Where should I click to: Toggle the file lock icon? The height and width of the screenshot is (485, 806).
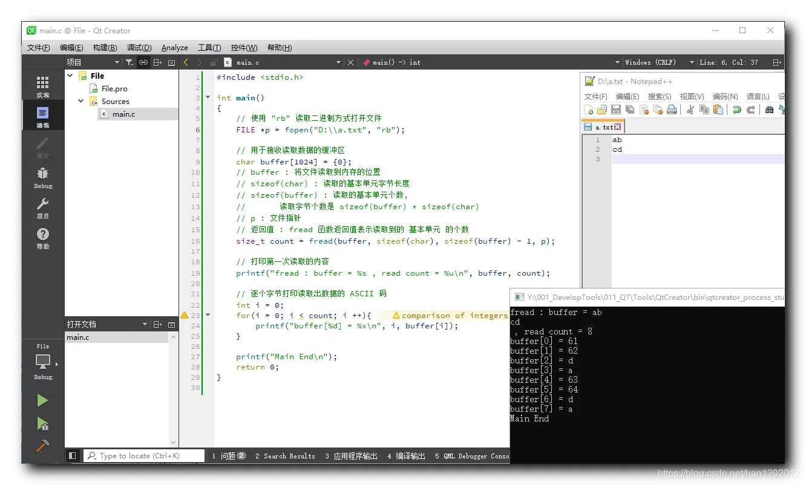coord(214,62)
